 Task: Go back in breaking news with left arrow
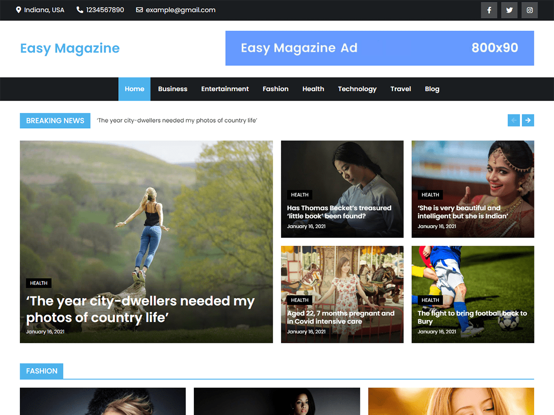click(x=513, y=120)
